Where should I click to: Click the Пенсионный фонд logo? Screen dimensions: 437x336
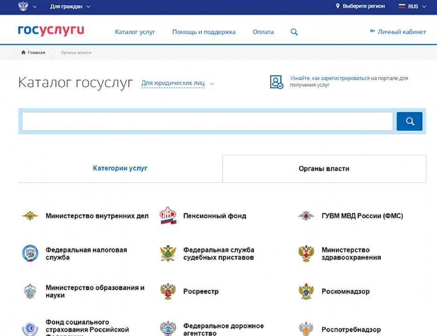168,216
